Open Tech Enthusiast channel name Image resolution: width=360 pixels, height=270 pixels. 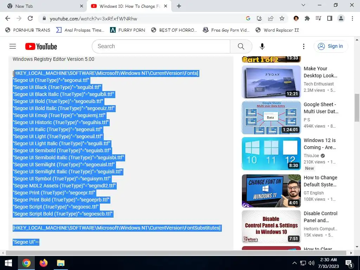pos(319,84)
